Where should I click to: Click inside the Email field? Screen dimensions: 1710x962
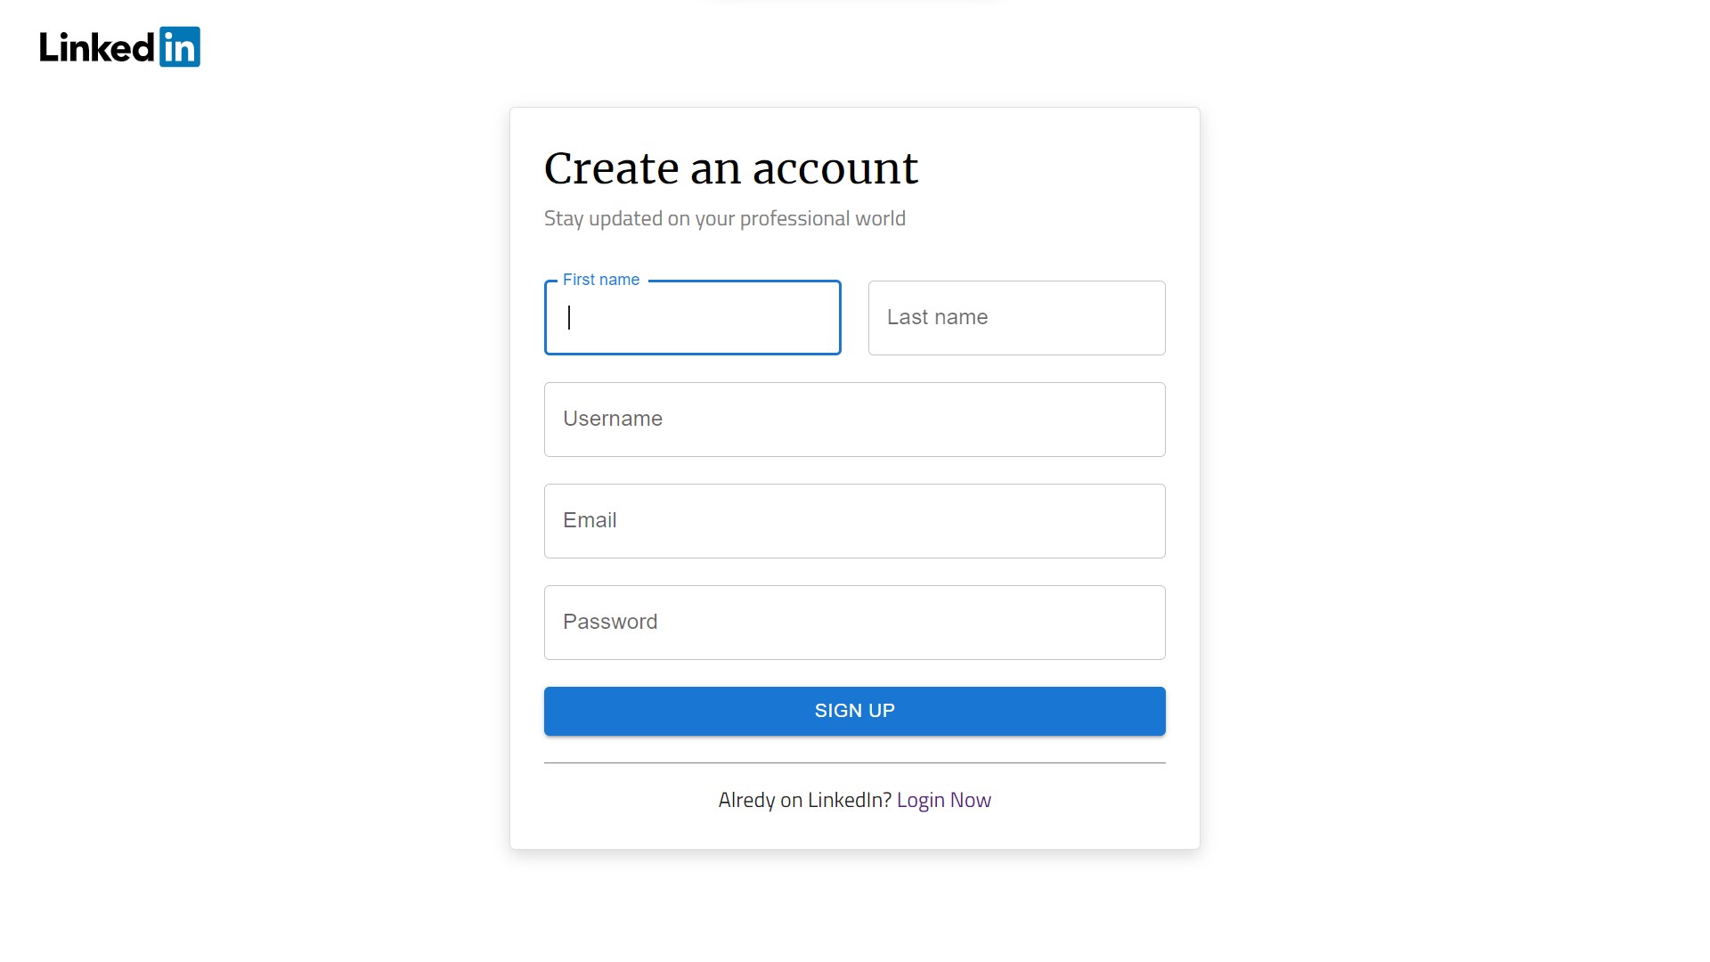point(854,520)
